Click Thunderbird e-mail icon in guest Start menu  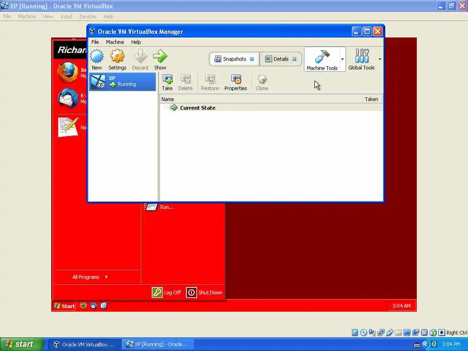pos(68,98)
